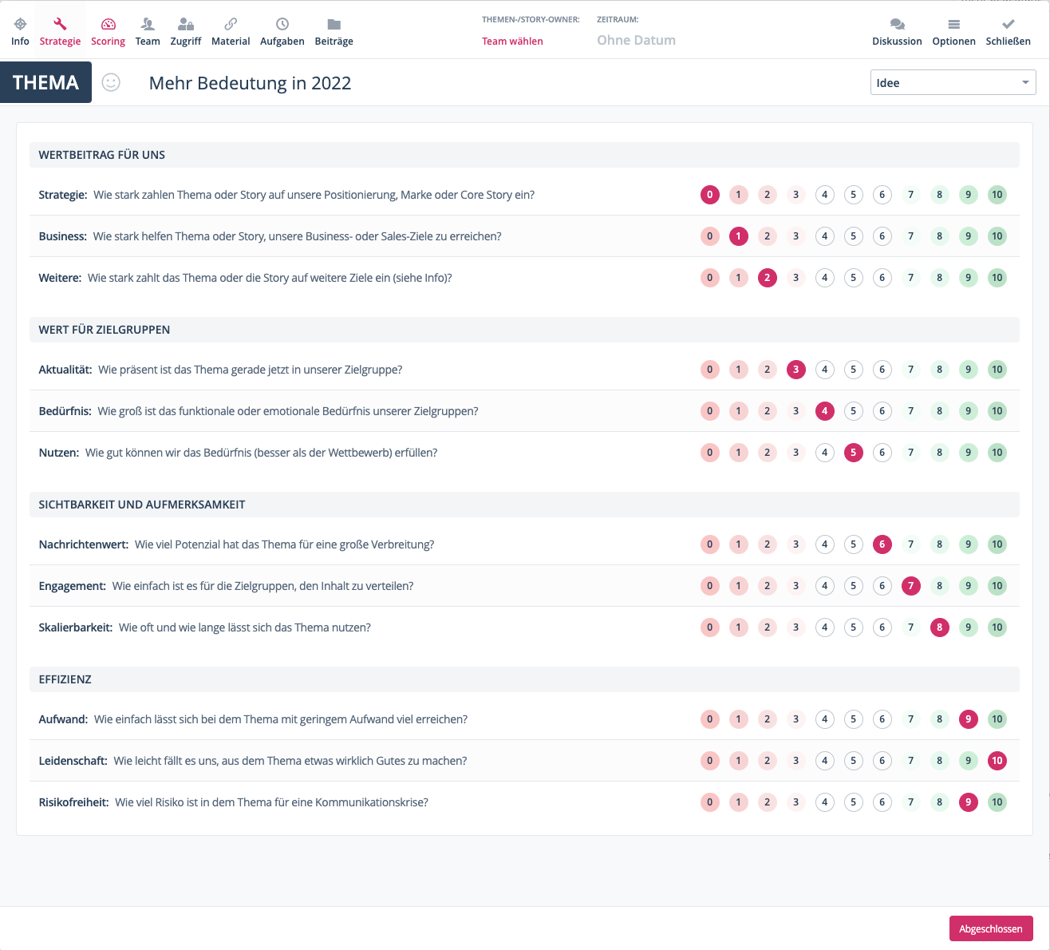
Task: Open the Team icon in toolbar
Action: [x=148, y=25]
